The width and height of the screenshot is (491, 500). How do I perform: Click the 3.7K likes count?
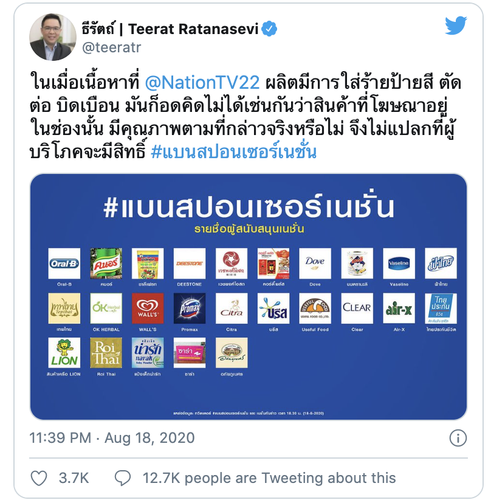point(74,478)
